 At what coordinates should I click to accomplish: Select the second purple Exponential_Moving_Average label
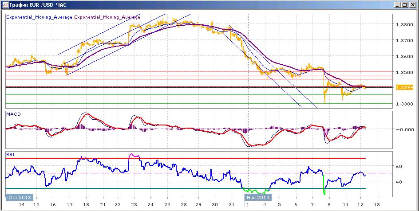pos(107,17)
